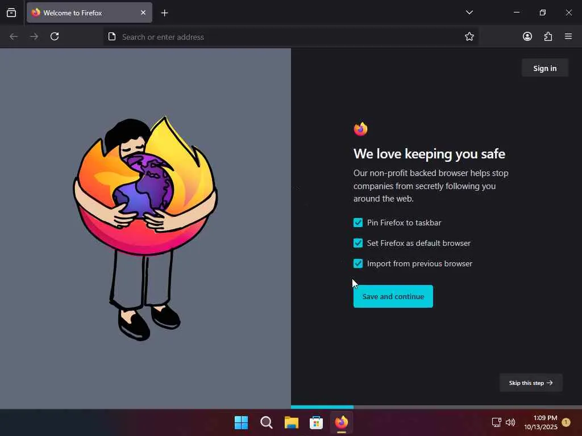
Task: Restore down the Firefox window
Action: [x=542, y=12]
